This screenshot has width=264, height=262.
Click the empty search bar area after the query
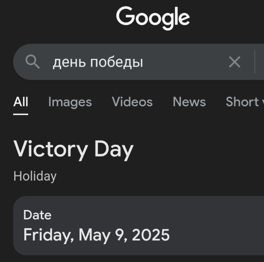click(185, 62)
